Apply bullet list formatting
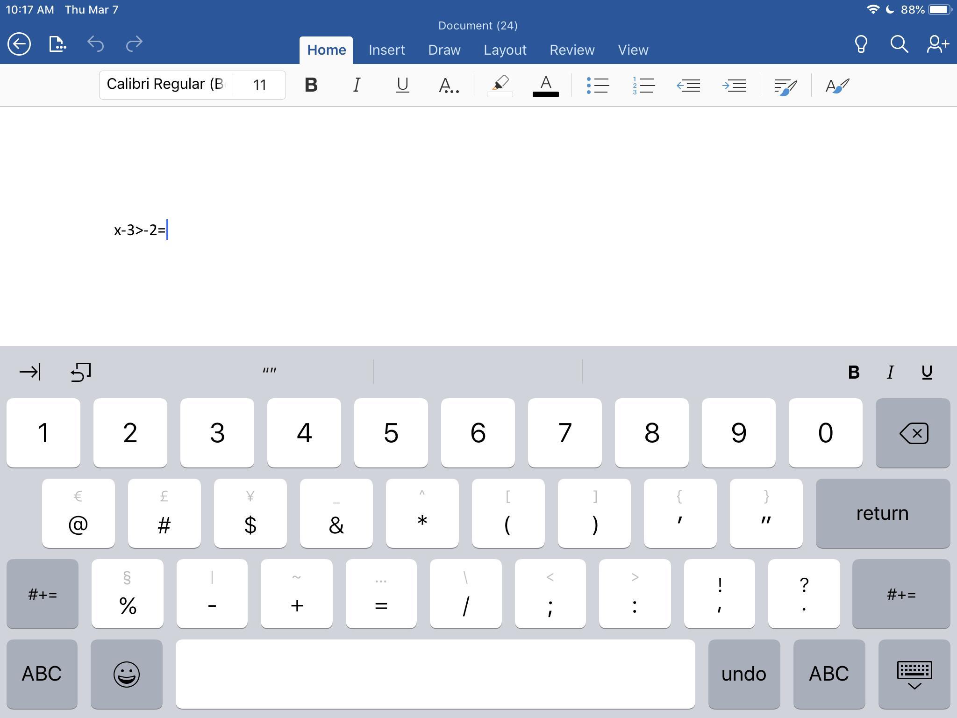Viewport: 957px width, 718px height. (598, 86)
